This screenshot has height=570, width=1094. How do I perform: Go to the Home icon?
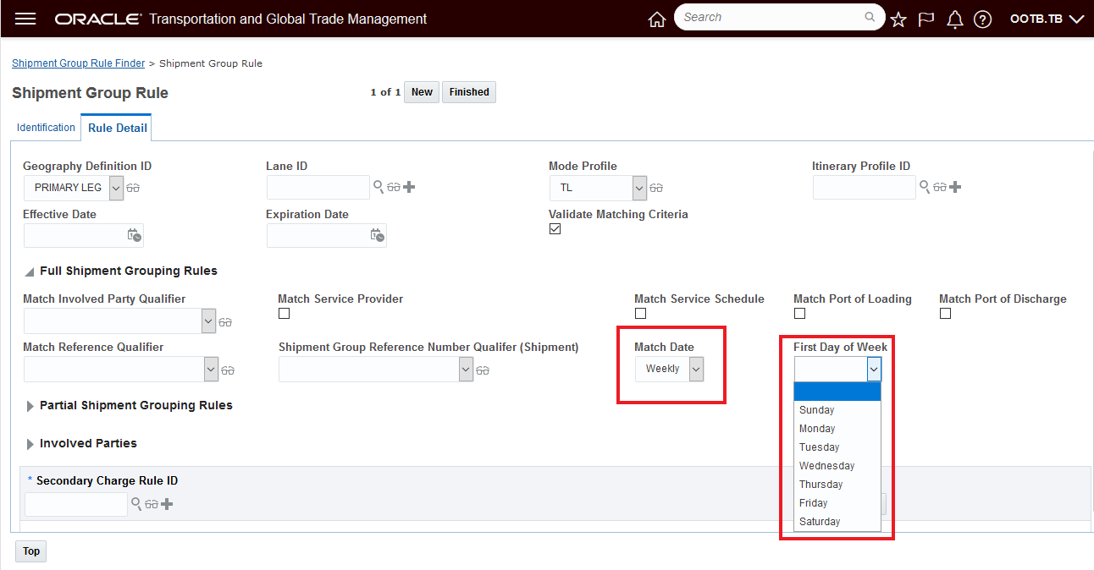click(656, 19)
